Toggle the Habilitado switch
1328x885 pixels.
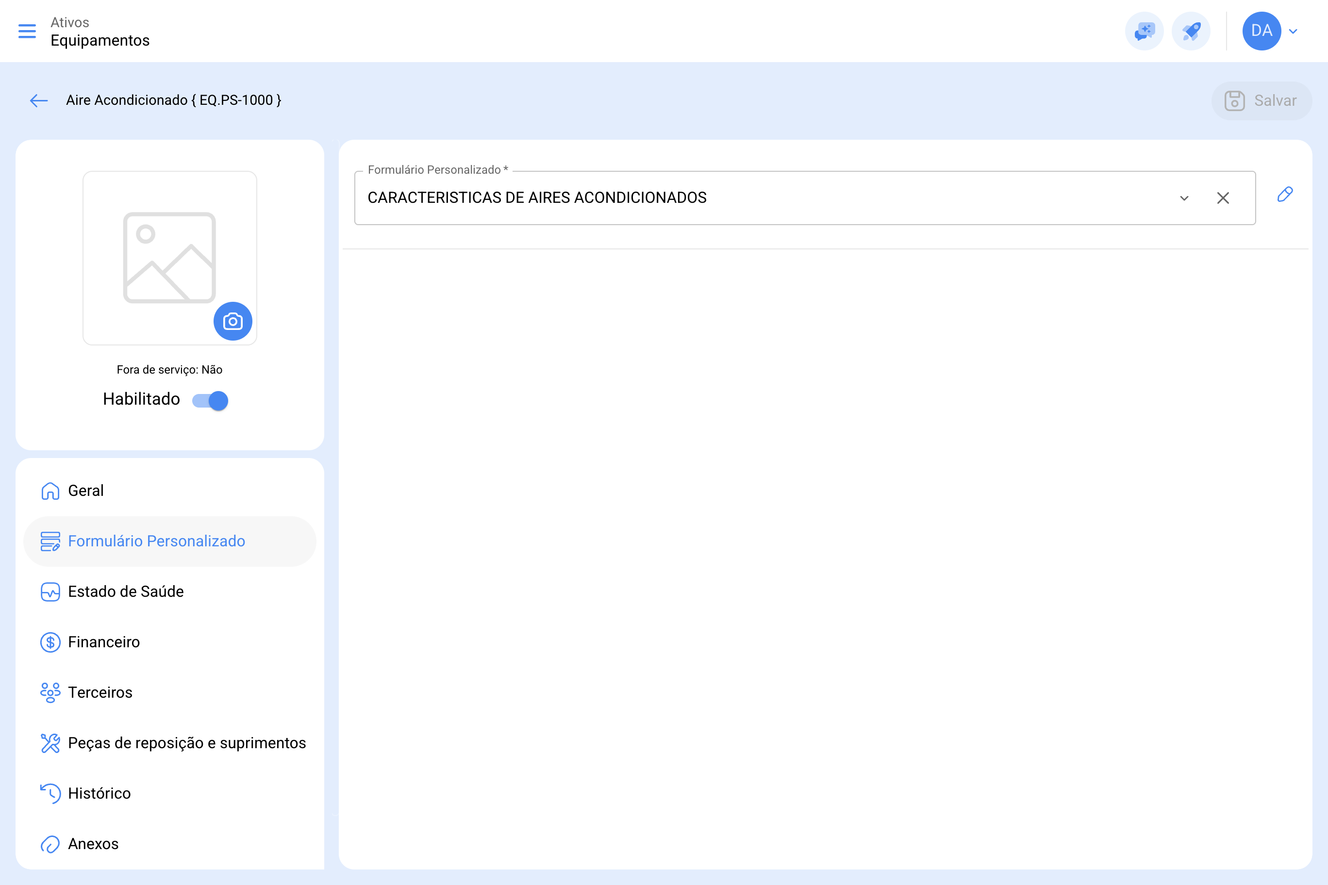pos(210,400)
